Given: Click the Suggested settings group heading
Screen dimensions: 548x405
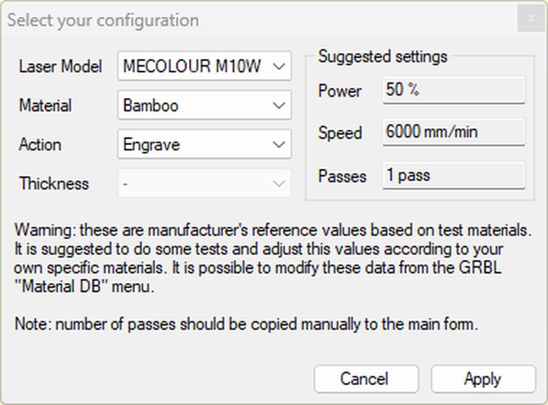Looking at the screenshot, I should point(382,56).
